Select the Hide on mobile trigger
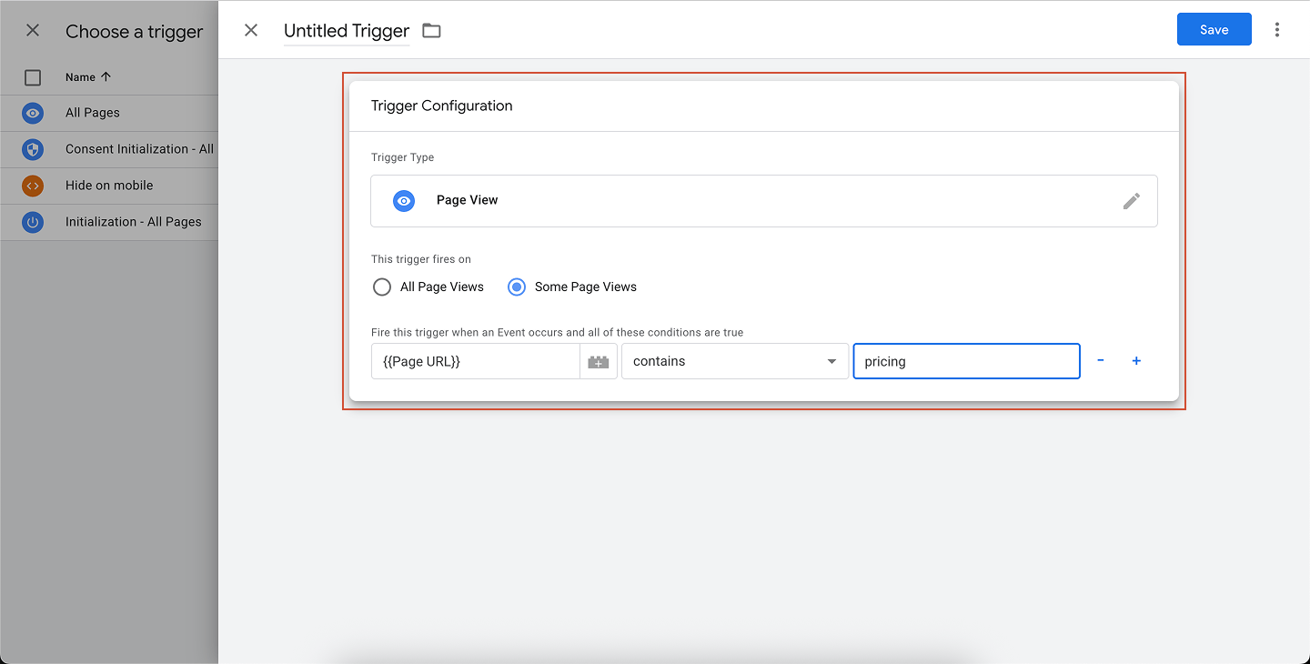Screen dimensions: 1310x664 [109, 186]
